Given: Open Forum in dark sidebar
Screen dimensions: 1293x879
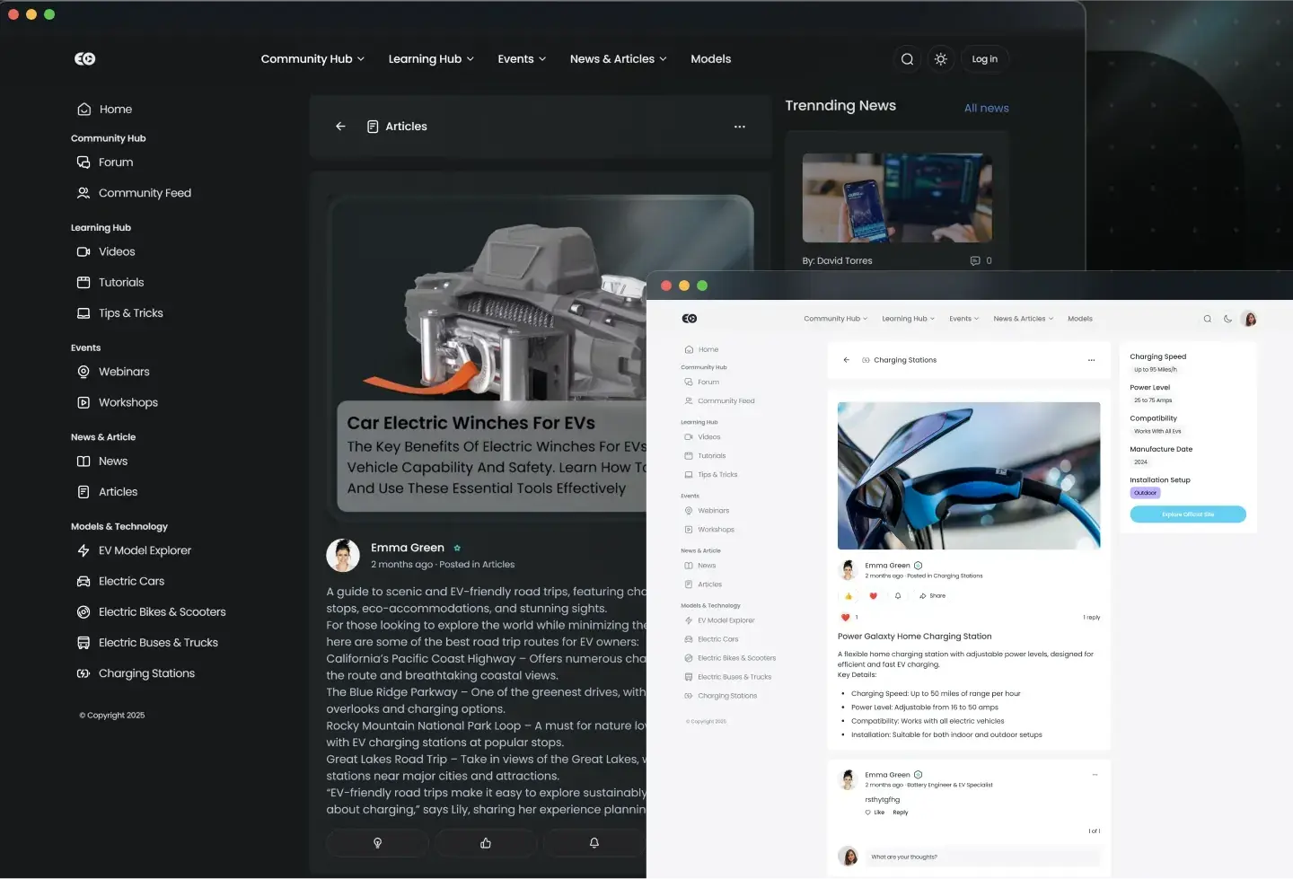Looking at the screenshot, I should pyautogui.click(x=105, y=163).
